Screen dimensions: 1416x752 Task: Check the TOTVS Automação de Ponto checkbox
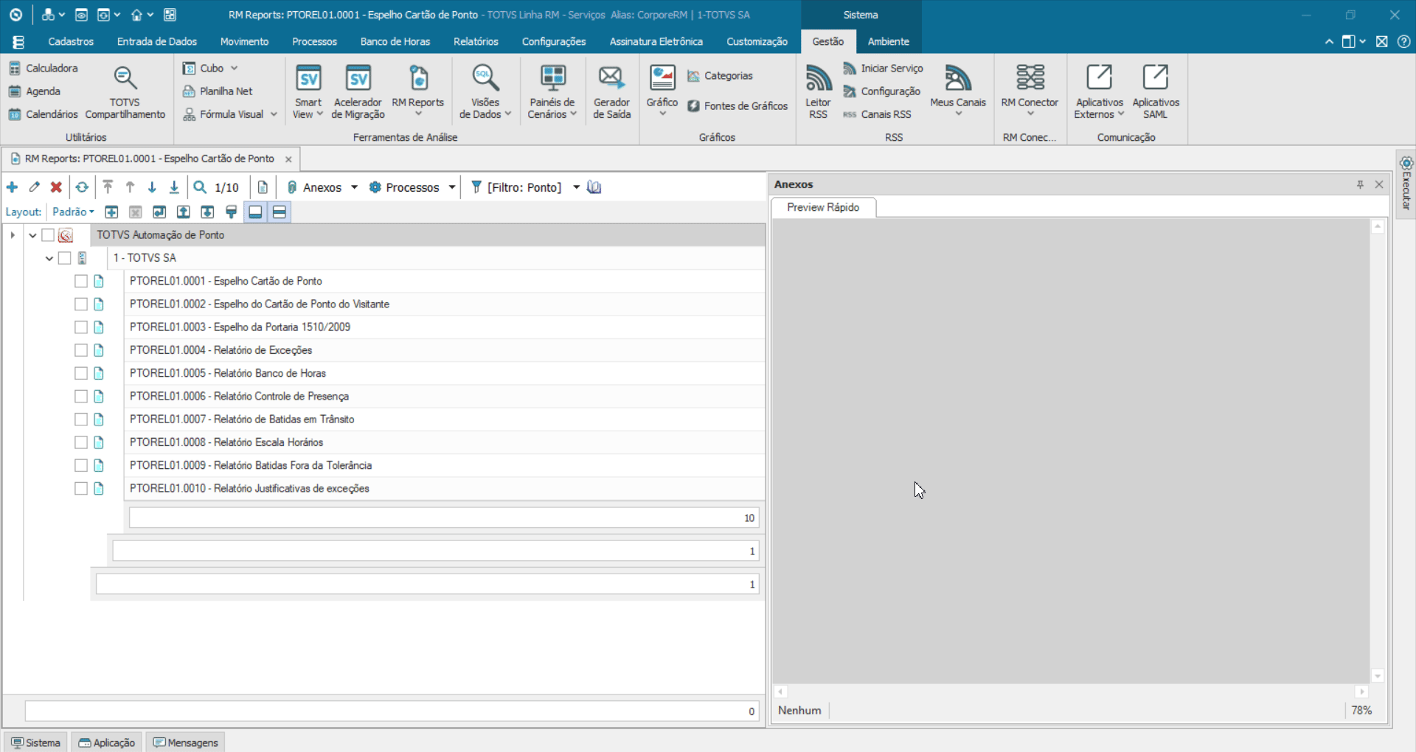tap(48, 235)
